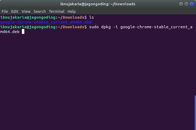This screenshot has height=130, width=196.
Task: Close the terminal window
Action: 192,4
